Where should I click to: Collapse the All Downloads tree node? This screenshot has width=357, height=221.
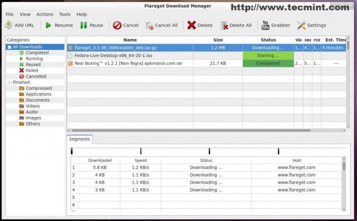click(x=9, y=47)
